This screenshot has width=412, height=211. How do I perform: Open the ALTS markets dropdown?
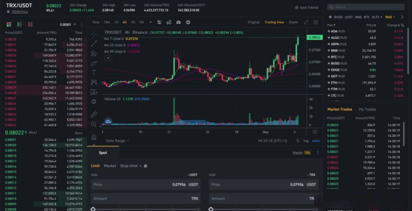(x=377, y=17)
